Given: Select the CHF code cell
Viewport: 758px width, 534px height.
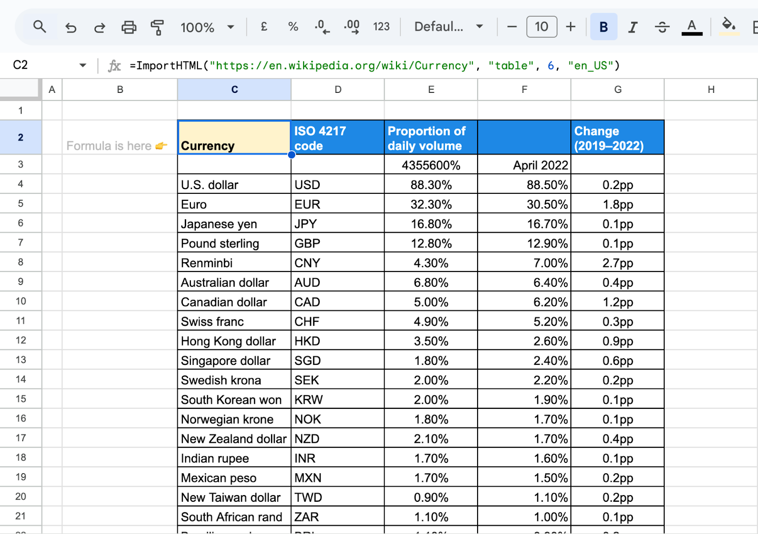Looking at the screenshot, I should click(x=338, y=321).
